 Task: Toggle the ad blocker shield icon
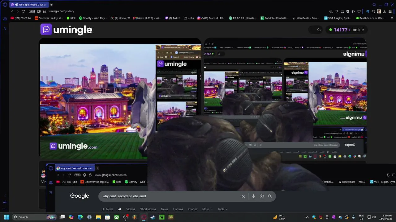pyautogui.click(x=348, y=11)
